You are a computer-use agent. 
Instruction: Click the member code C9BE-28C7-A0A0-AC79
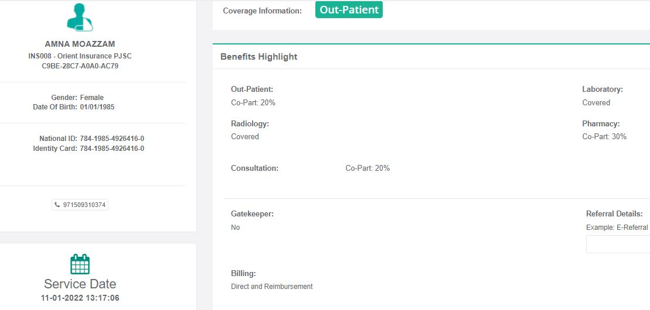(80, 66)
